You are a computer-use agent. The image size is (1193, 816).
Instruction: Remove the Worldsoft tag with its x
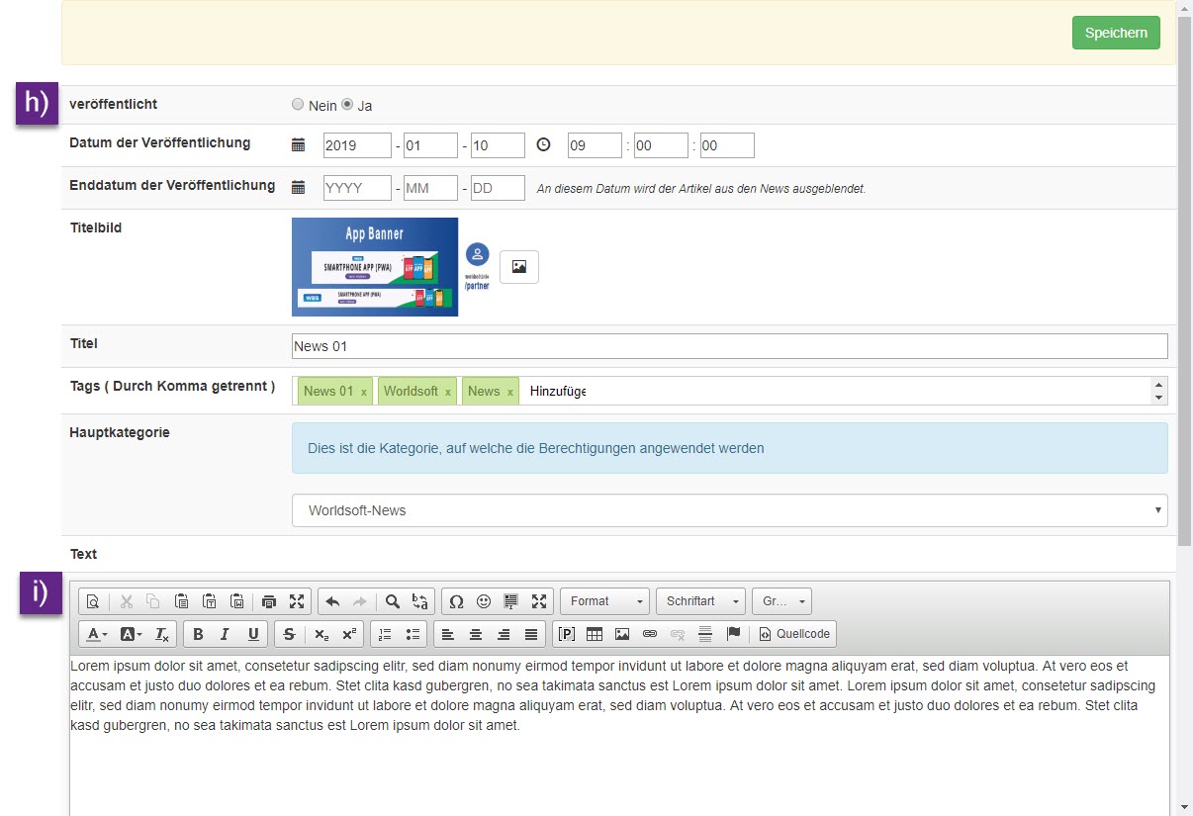tap(448, 392)
